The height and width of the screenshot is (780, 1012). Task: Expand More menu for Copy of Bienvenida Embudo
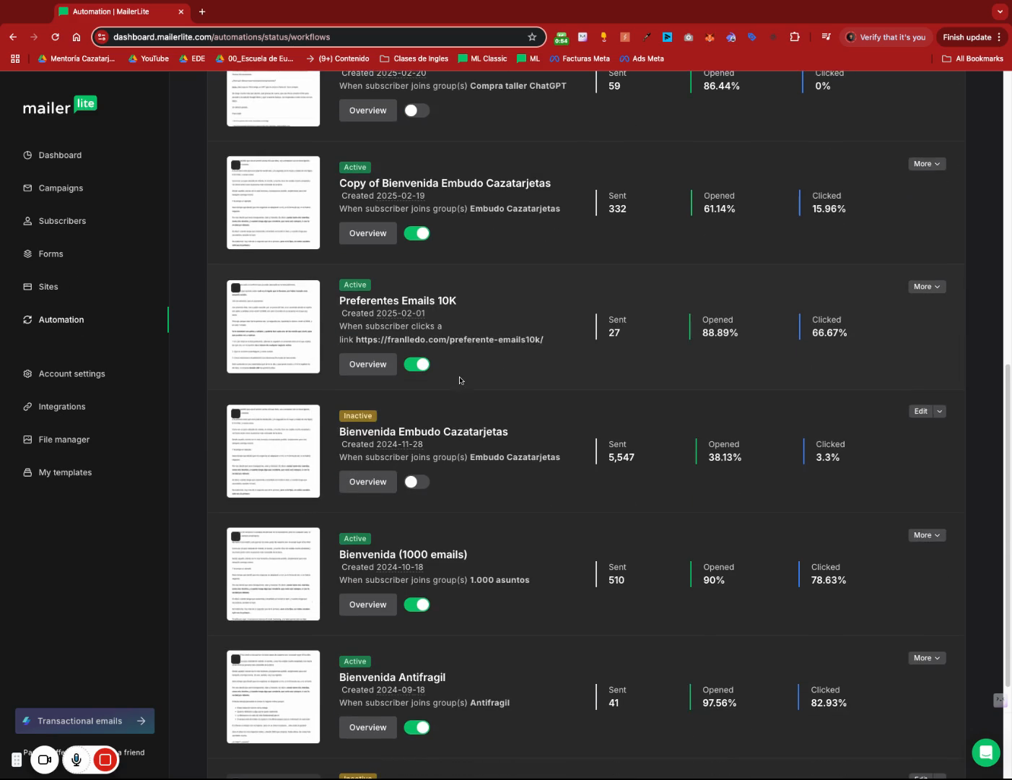(x=927, y=164)
